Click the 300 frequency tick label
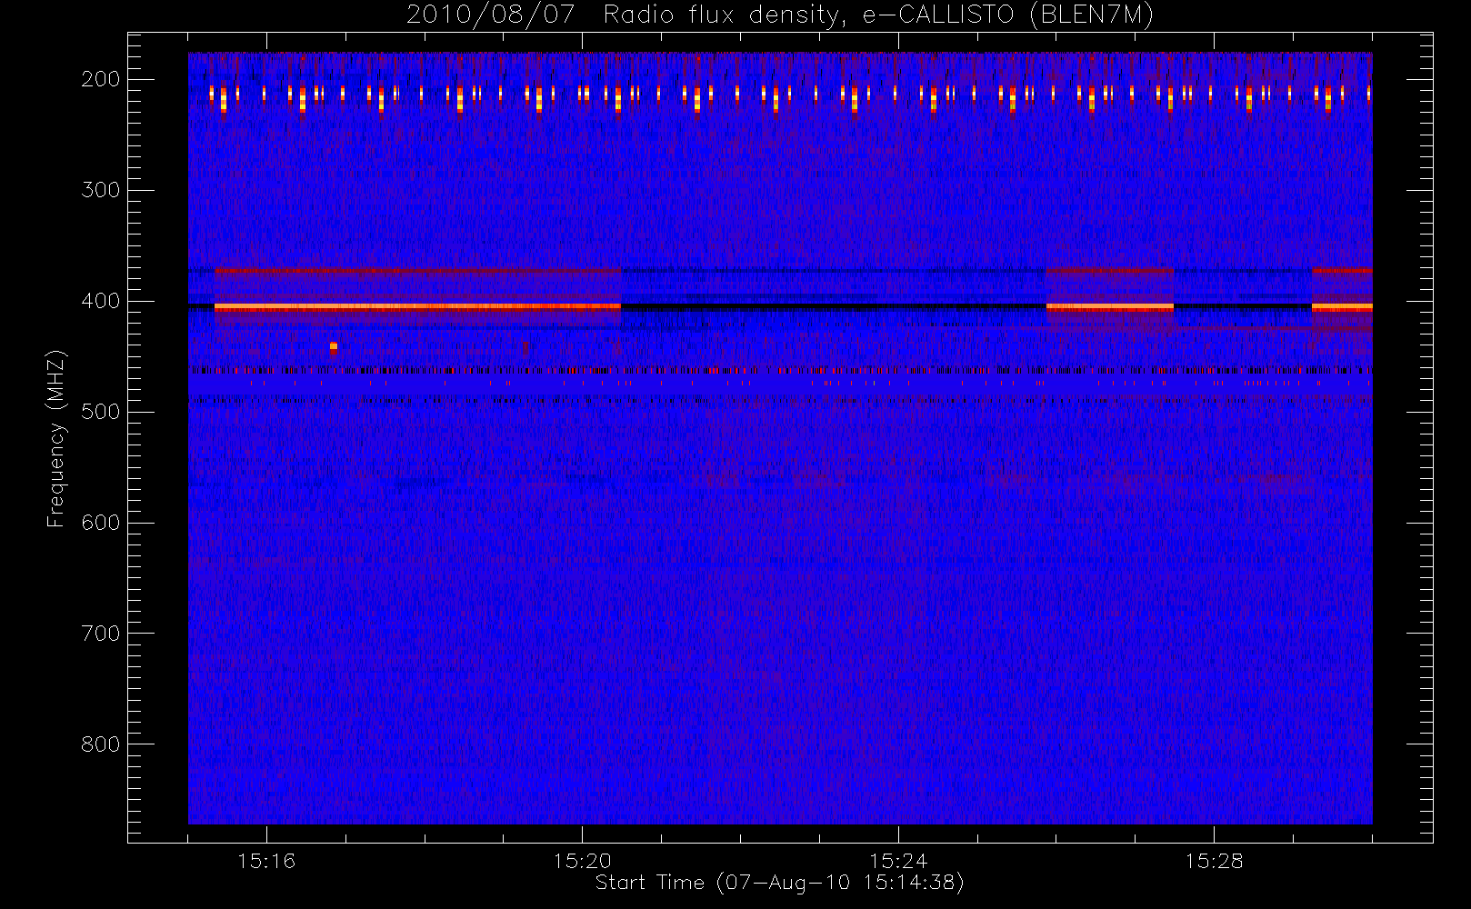 coord(101,190)
